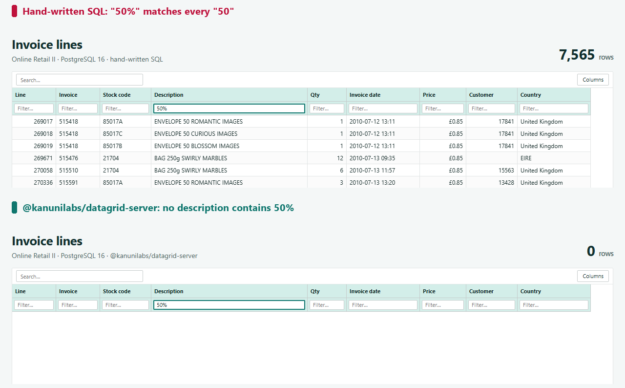
Task: Click invoice date 2010-07-13 09:35
Action: click(383, 158)
